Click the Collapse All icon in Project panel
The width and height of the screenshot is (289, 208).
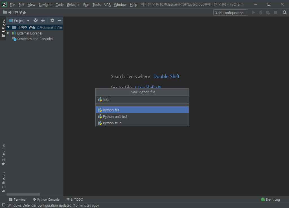43,20
